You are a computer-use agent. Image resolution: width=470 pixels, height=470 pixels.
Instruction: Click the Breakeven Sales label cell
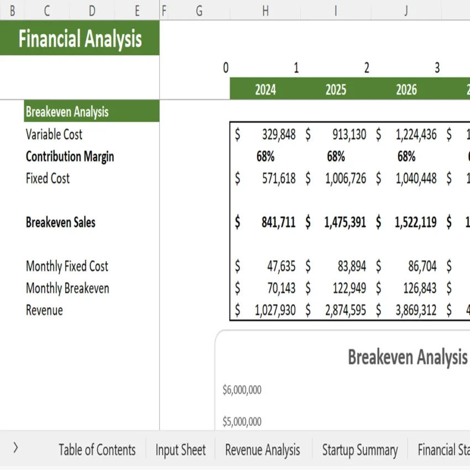click(61, 222)
